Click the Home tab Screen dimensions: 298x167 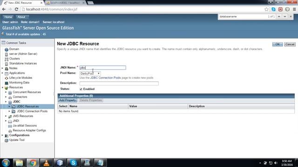(8, 17)
